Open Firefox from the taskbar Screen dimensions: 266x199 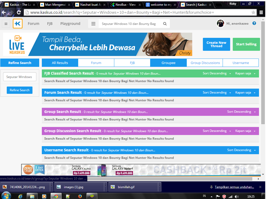[x=80, y=196]
